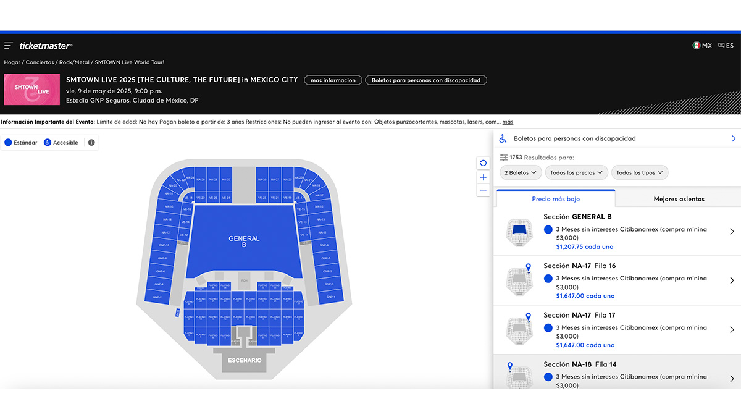Reset the seat map view
Viewport: 741px width, 417px height.
tap(483, 163)
